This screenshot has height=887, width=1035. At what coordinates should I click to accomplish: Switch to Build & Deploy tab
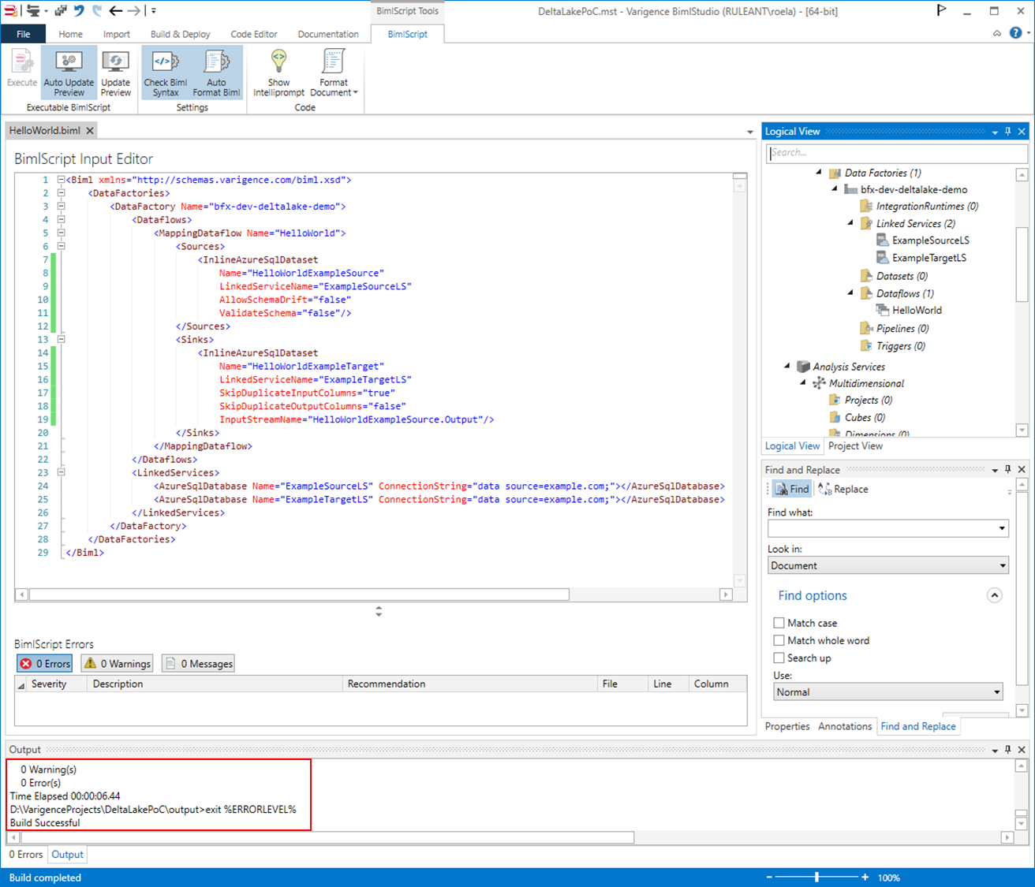180,34
